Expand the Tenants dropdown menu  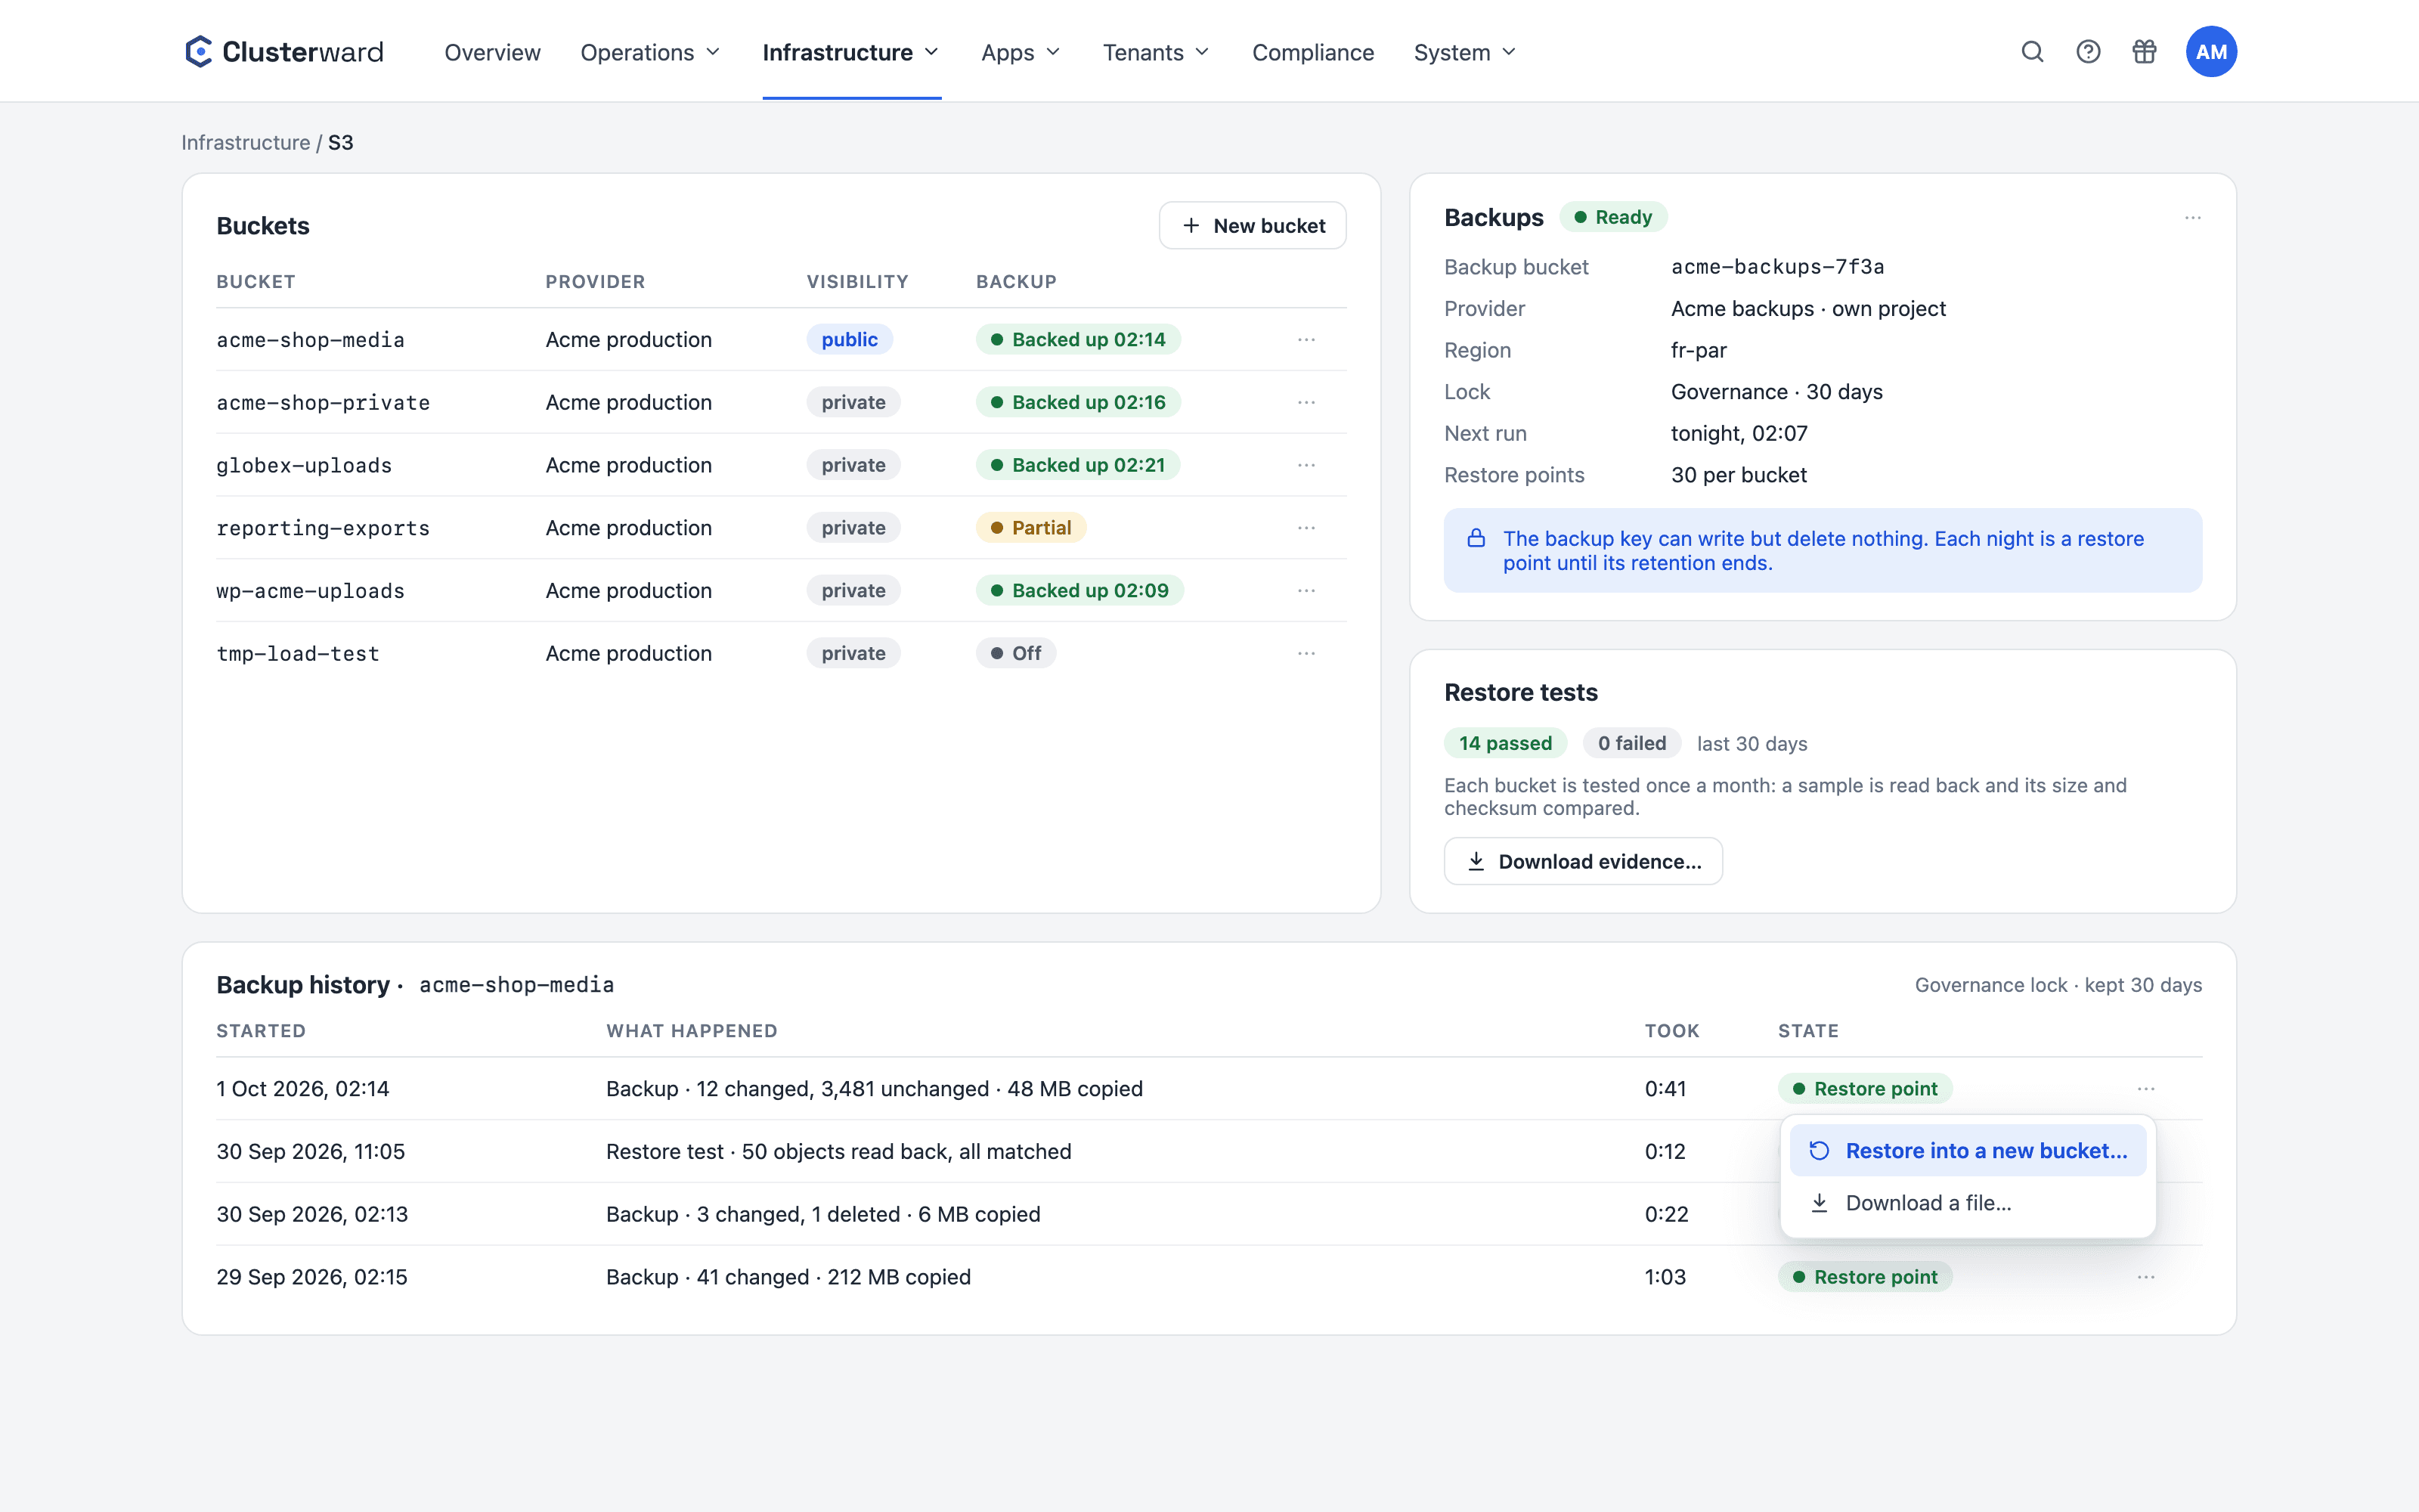tap(1157, 52)
